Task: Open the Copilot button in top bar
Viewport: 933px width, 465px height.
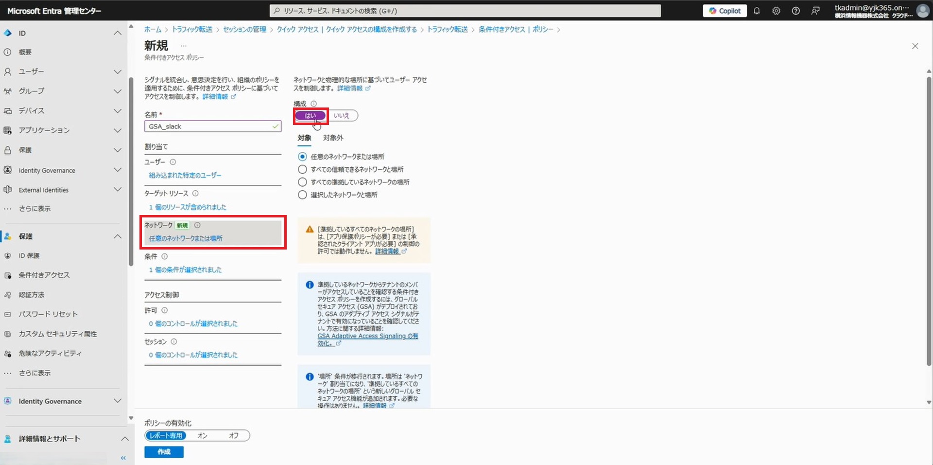Action: (x=725, y=11)
